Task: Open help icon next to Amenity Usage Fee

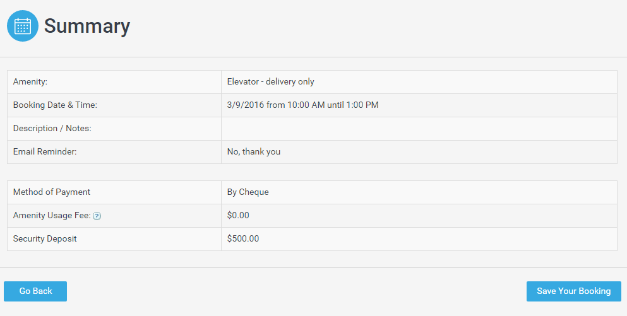Action: coord(97,216)
